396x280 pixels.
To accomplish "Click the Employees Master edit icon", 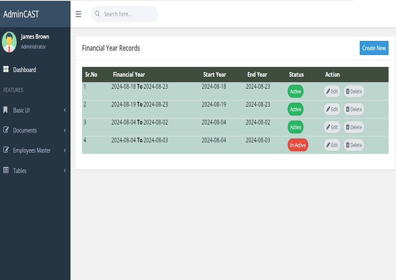I will pyautogui.click(x=6, y=150).
